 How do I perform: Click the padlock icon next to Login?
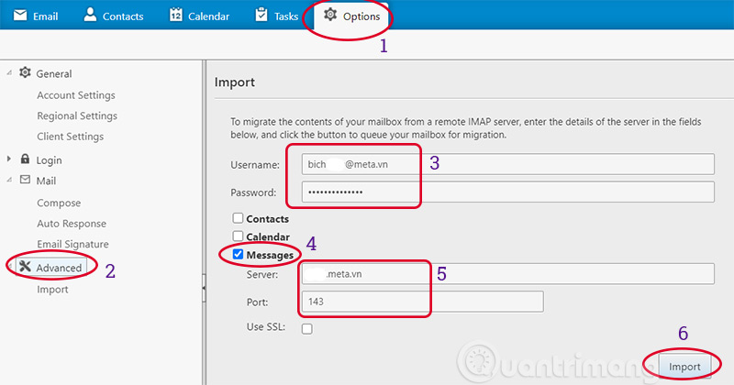(x=26, y=159)
